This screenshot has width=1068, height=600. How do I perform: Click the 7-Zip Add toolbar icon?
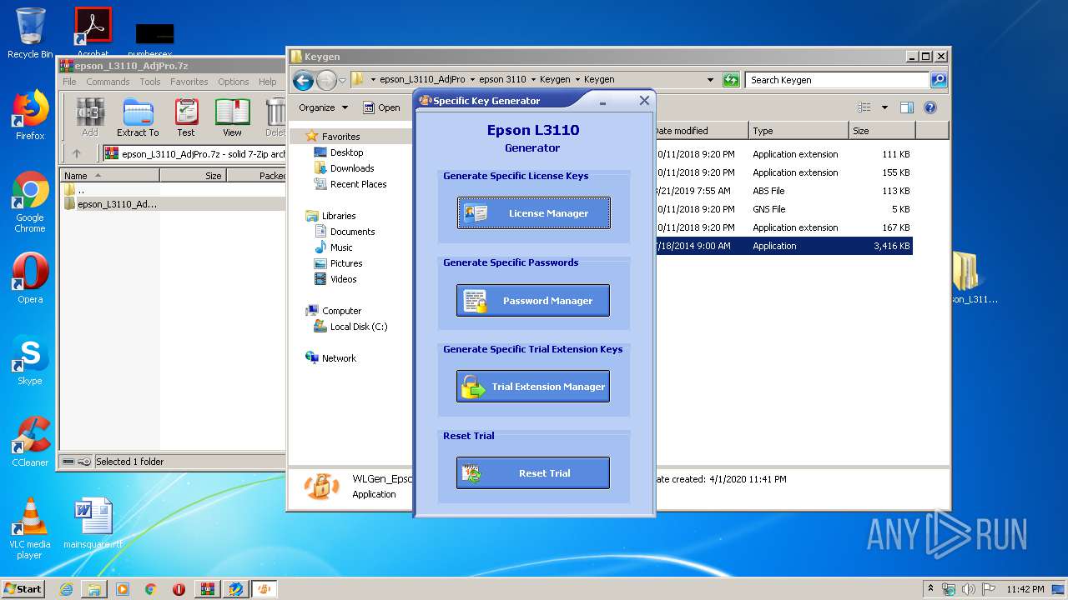pos(90,117)
